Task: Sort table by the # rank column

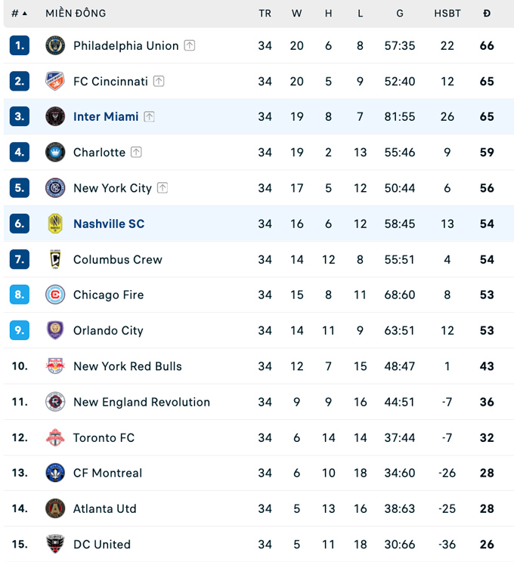Action: point(19,14)
